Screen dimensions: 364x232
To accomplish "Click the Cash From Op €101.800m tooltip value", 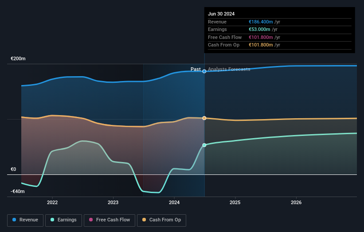I will (x=261, y=45).
